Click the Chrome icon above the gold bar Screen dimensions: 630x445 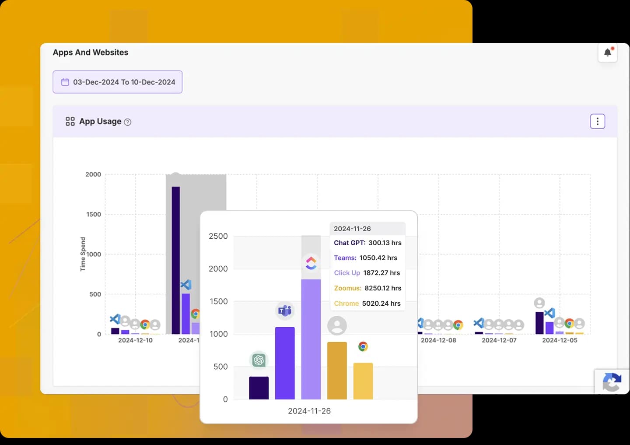coord(363,346)
